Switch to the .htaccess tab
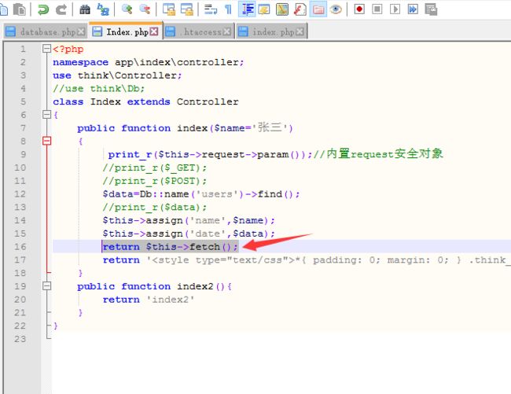 [x=199, y=31]
